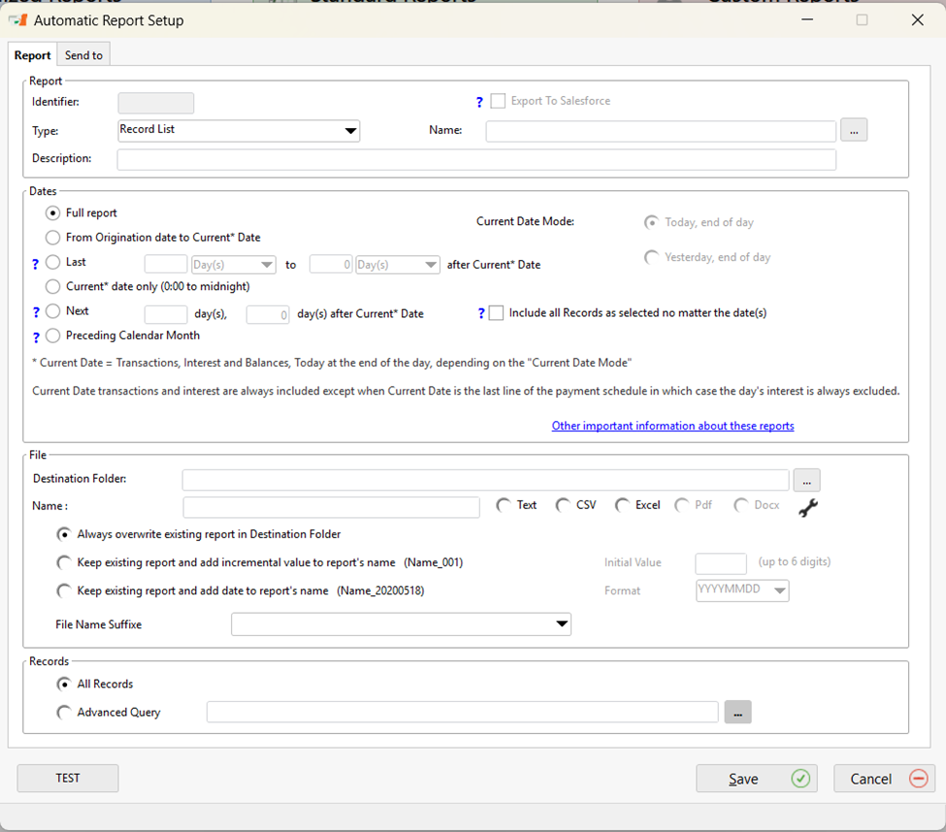Open Other important information about these reports link
Screen dimensions: 946x832
tap(672, 426)
